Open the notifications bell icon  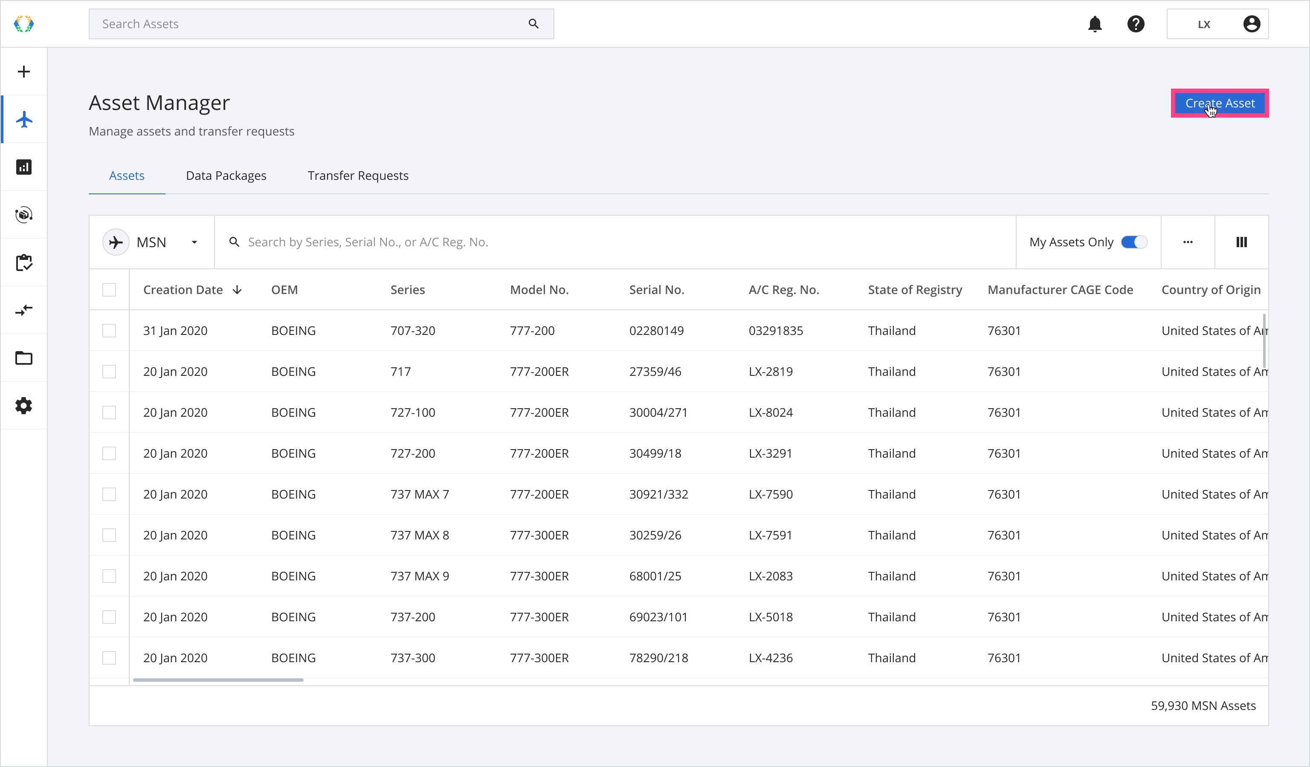pyautogui.click(x=1095, y=24)
